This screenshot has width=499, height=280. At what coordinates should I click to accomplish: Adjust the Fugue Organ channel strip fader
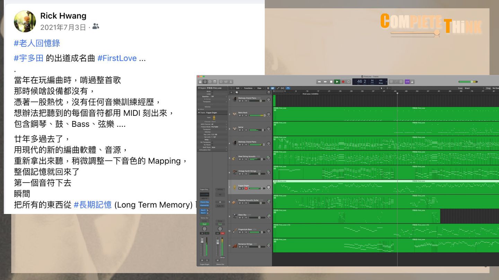[x=202, y=241]
